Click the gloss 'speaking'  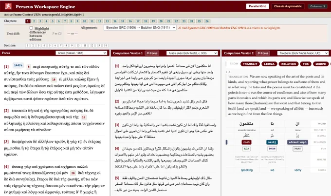247,170
